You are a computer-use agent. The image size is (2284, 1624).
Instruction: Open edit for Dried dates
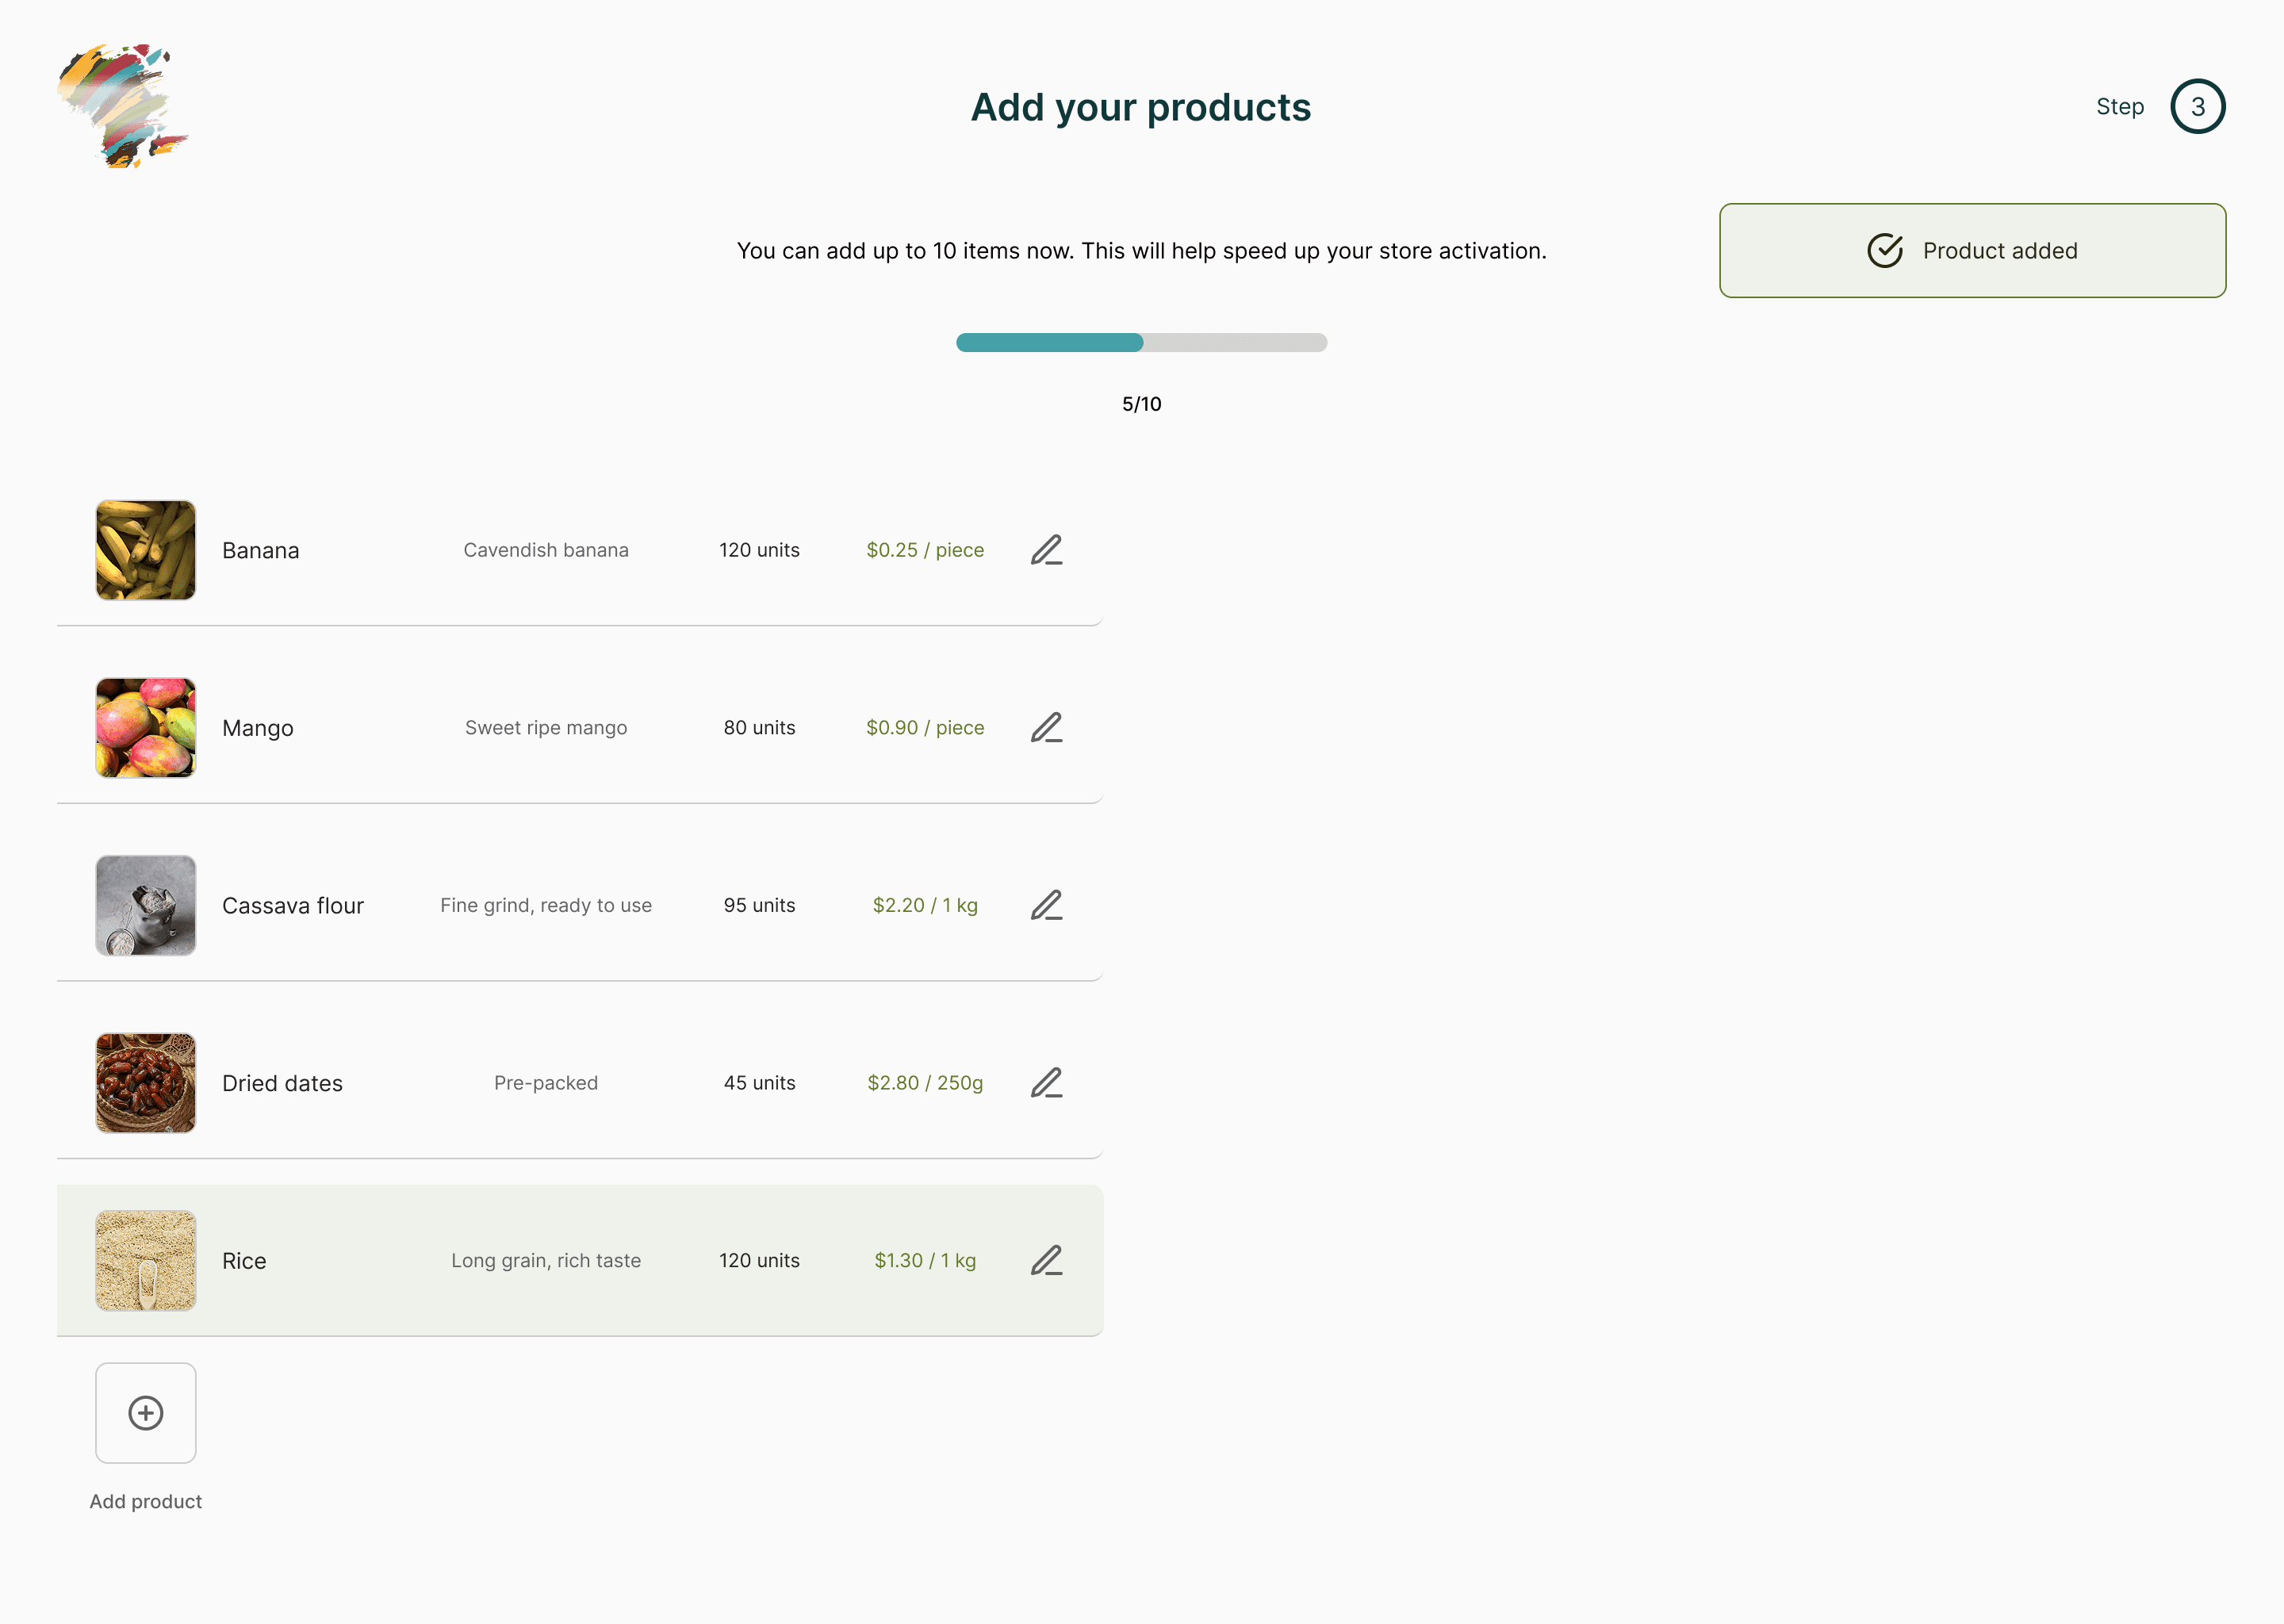[x=1046, y=1083]
